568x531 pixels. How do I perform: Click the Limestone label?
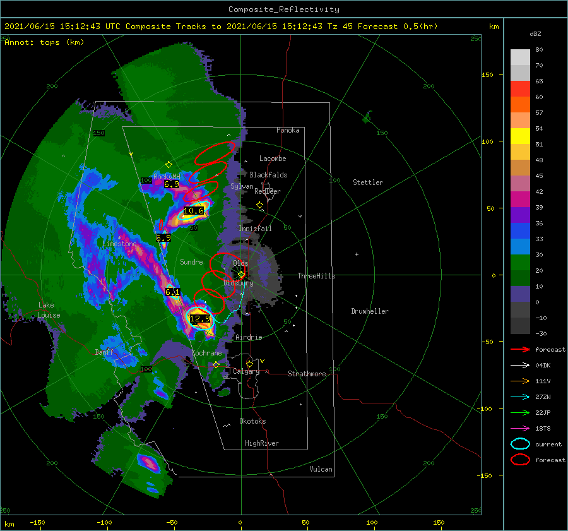[119, 244]
